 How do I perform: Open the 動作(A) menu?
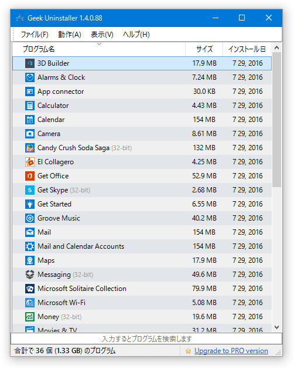coord(70,35)
